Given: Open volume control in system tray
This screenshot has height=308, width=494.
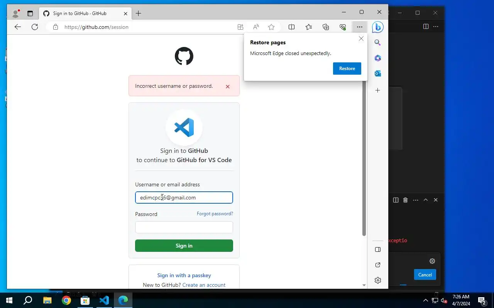Looking at the screenshot, I should (444, 300).
